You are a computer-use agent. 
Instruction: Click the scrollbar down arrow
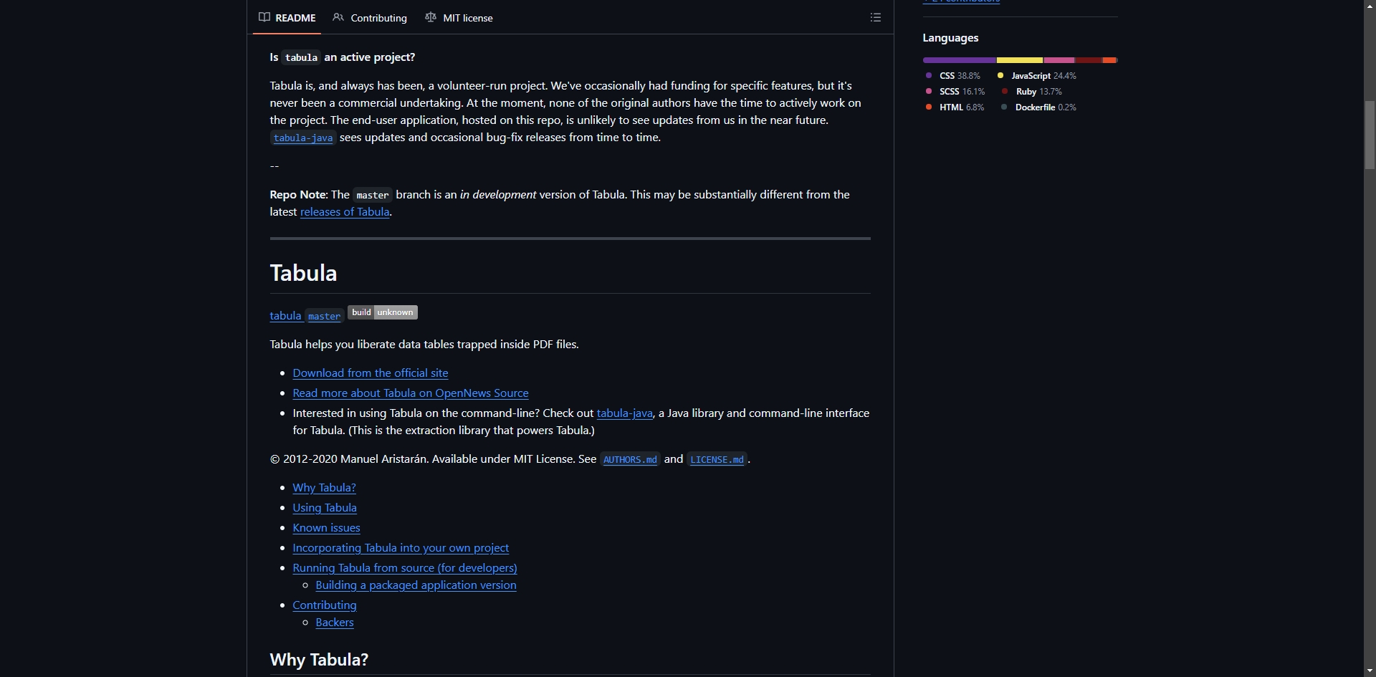click(x=1370, y=671)
